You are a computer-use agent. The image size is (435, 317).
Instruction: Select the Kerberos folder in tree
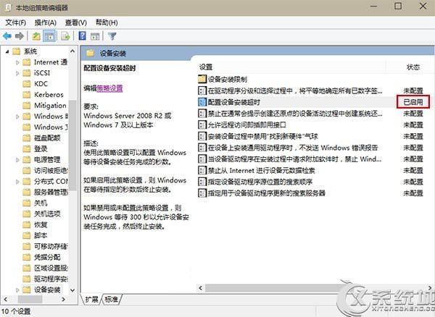click(x=49, y=95)
